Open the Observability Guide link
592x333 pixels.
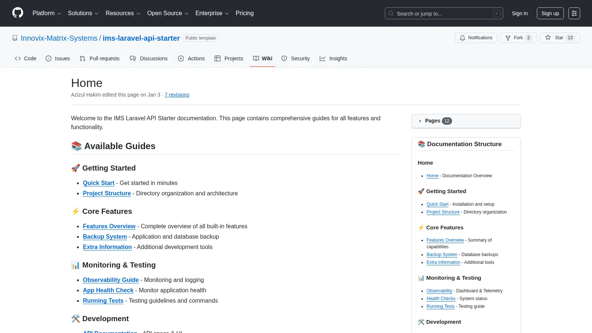[111, 280]
